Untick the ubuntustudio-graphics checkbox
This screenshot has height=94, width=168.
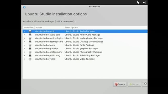(30, 49)
